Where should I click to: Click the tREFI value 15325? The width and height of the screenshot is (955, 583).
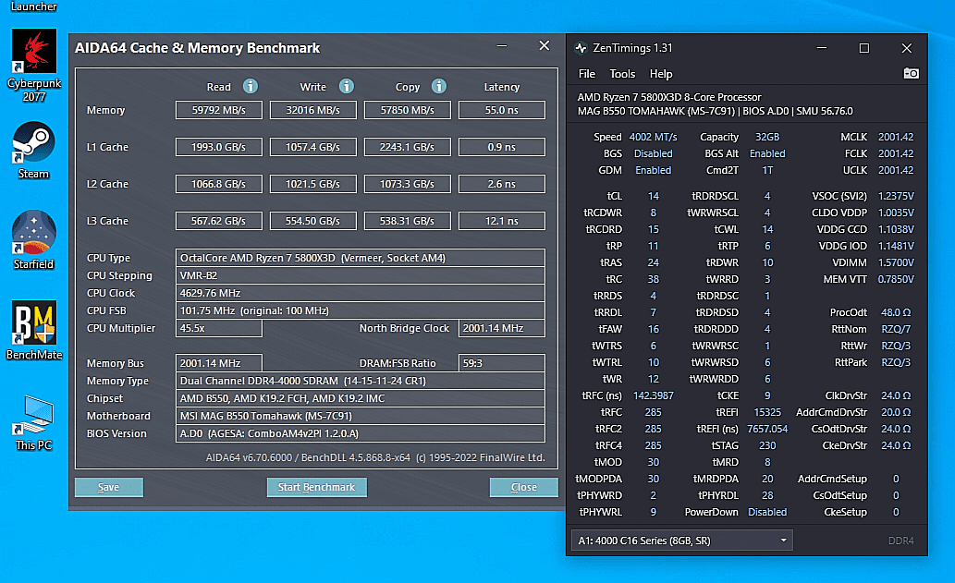pos(767,412)
